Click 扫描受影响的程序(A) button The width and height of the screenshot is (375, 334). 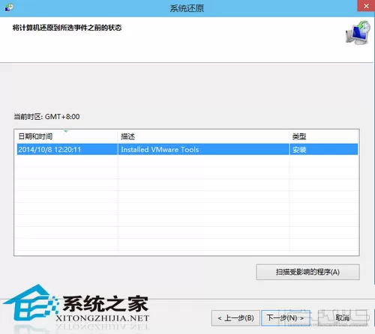coord(307,272)
